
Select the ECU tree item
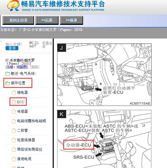tap(21, 102)
